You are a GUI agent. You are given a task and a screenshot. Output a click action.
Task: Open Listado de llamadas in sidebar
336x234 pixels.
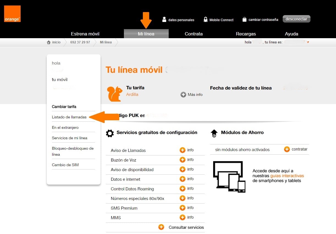coord(69,117)
